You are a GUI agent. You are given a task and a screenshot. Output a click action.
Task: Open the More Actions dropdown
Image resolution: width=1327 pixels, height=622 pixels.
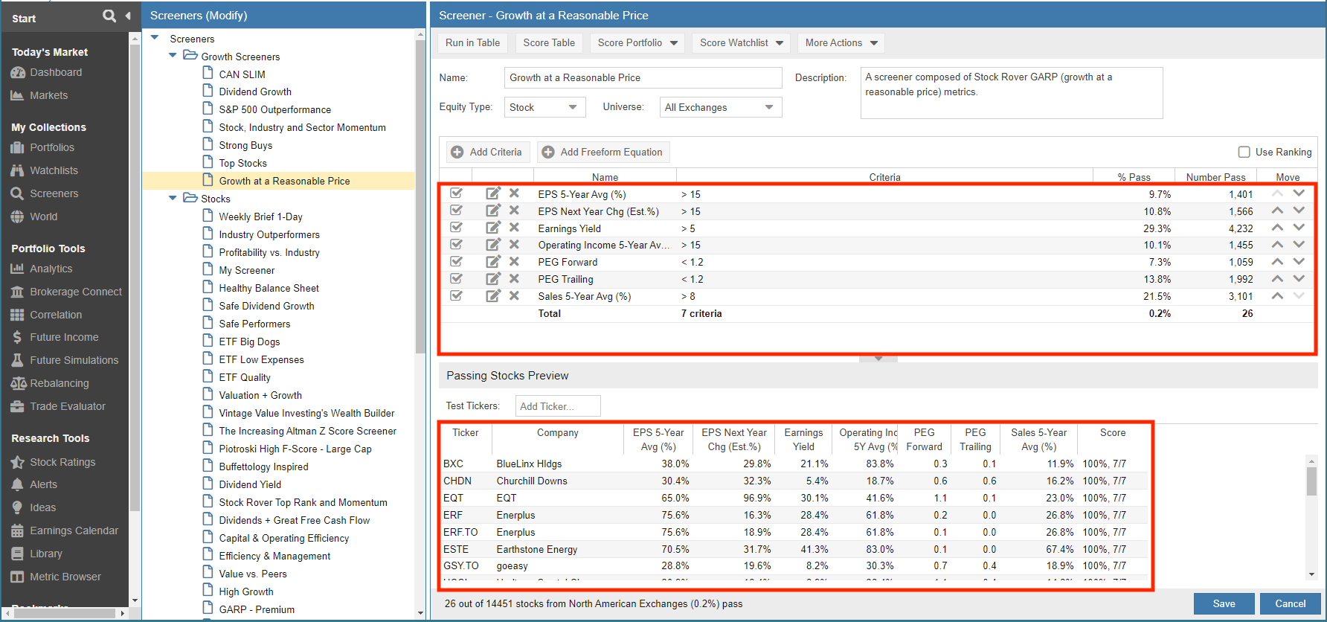click(841, 43)
